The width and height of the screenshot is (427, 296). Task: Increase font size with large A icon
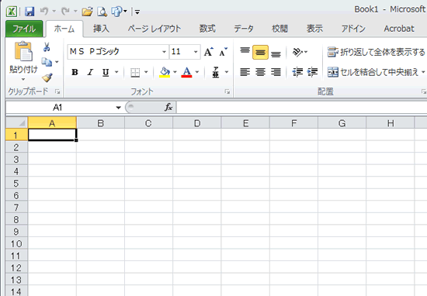(x=209, y=52)
